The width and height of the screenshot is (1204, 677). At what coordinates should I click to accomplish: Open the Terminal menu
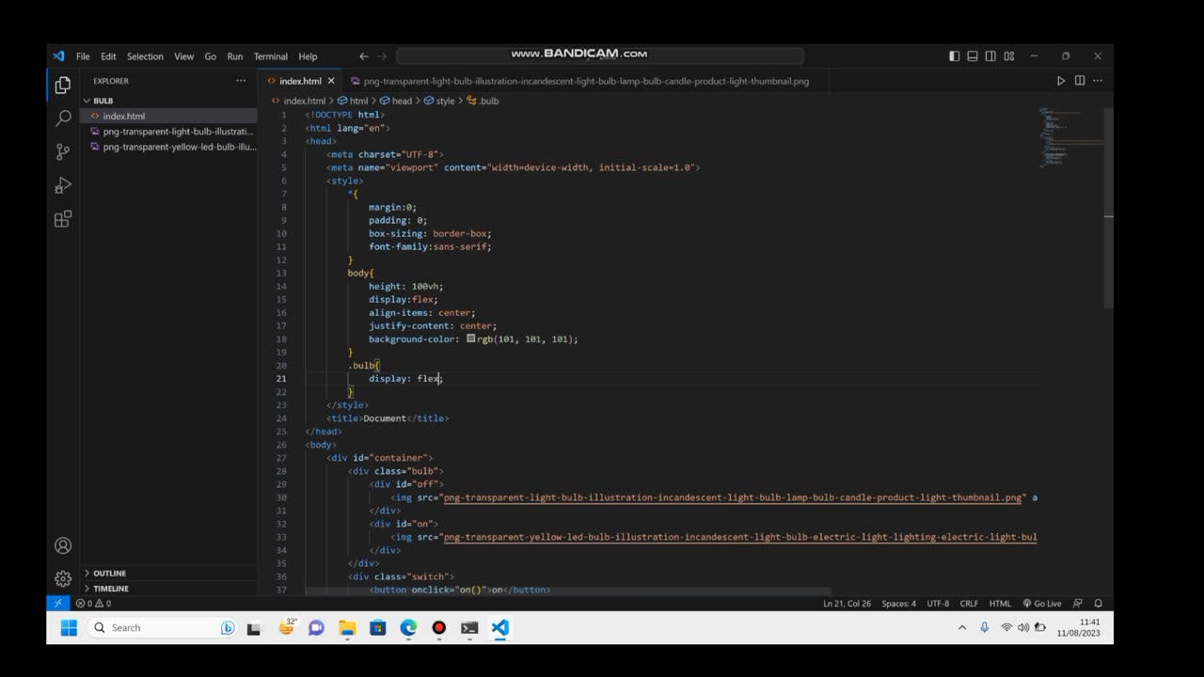coord(271,56)
